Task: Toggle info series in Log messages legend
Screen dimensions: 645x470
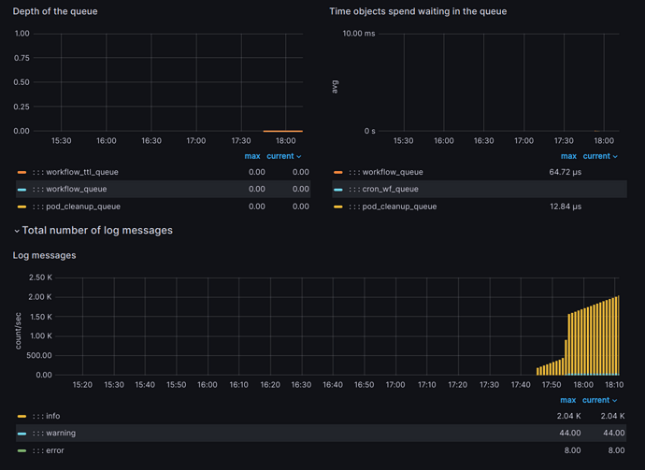Action: pyautogui.click(x=52, y=416)
